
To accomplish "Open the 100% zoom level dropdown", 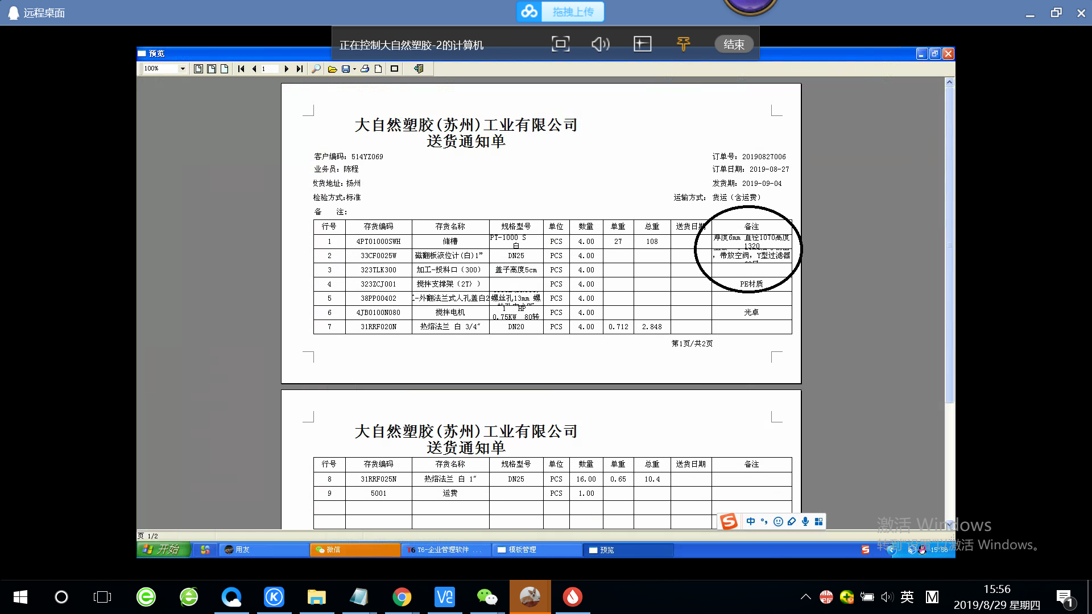I will point(183,69).
